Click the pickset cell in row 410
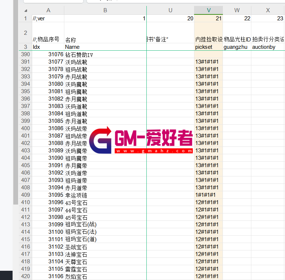 coord(208,202)
